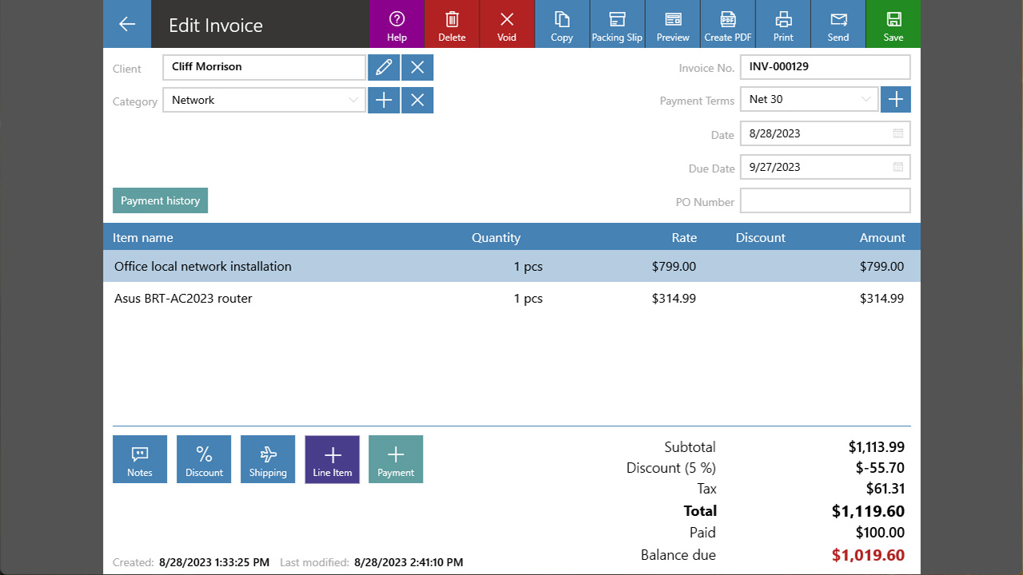The height and width of the screenshot is (575, 1023).
Task: Open the Discount button
Action: (x=204, y=459)
